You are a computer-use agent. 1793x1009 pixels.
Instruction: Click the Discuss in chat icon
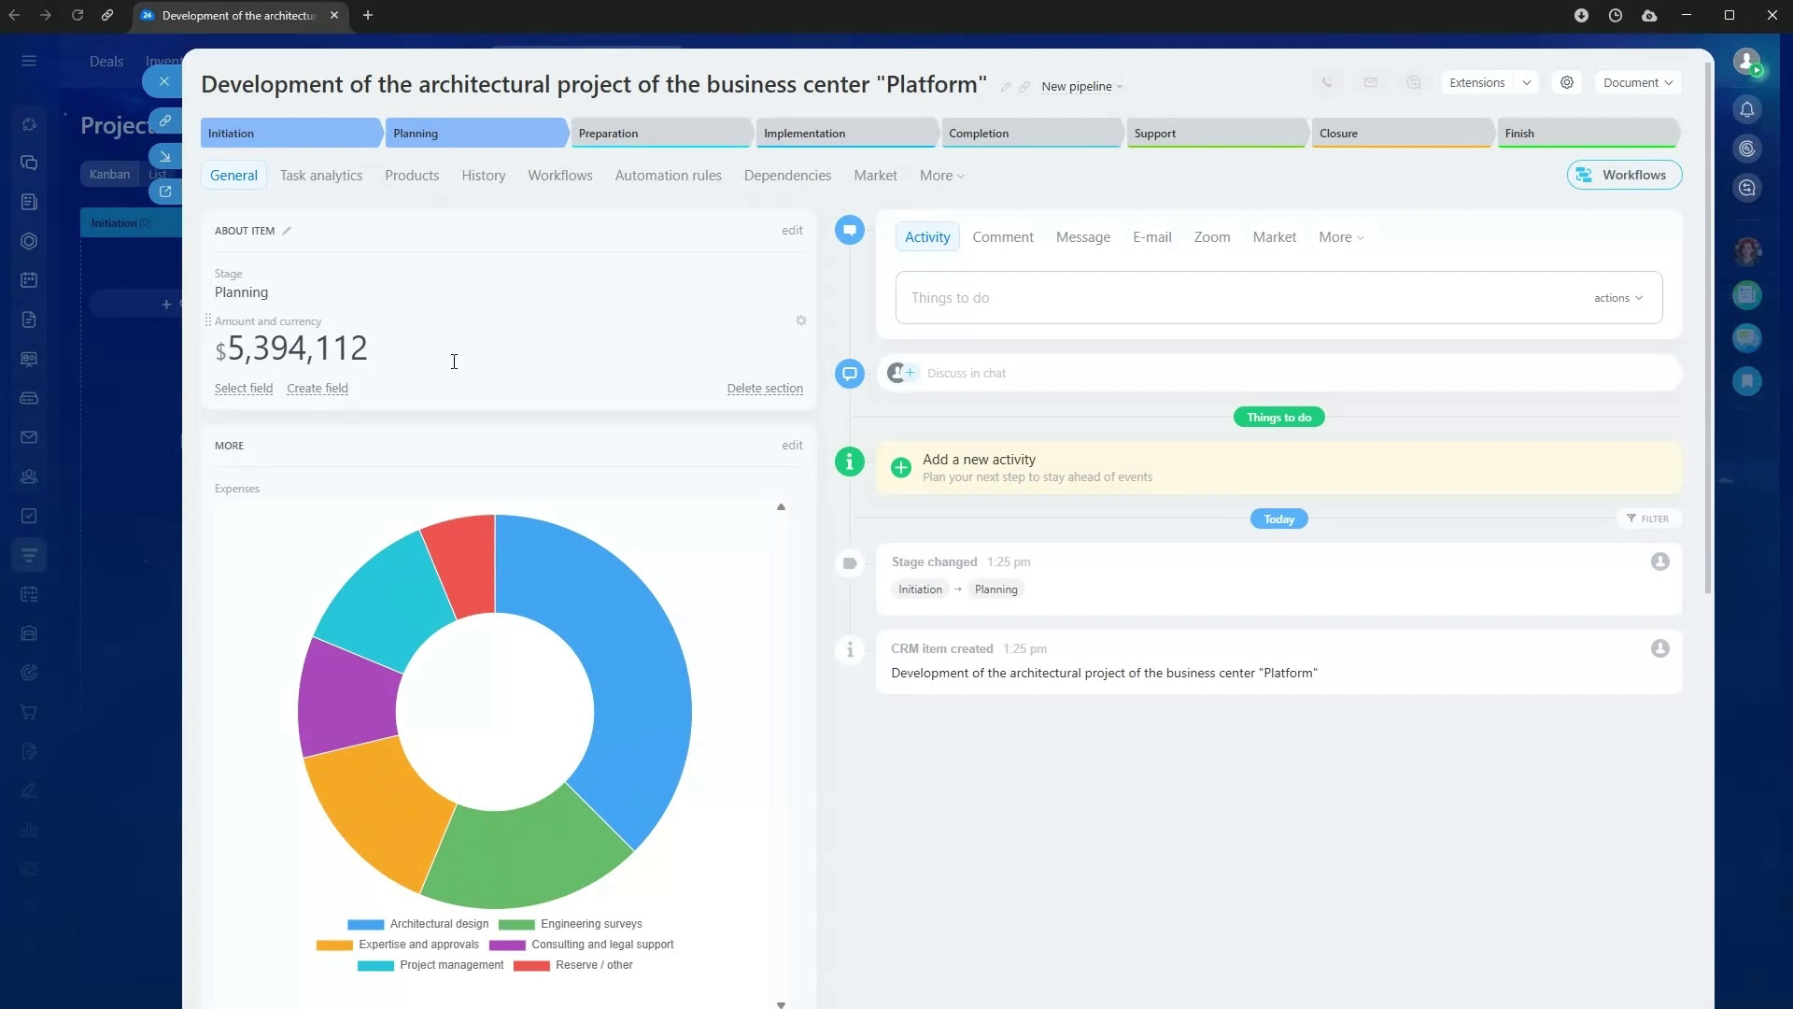pyautogui.click(x=849, y=373)
